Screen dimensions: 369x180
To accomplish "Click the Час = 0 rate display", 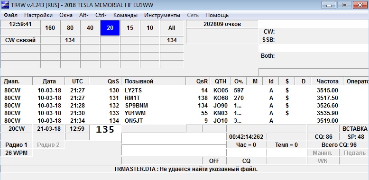I will click(246, 145).
